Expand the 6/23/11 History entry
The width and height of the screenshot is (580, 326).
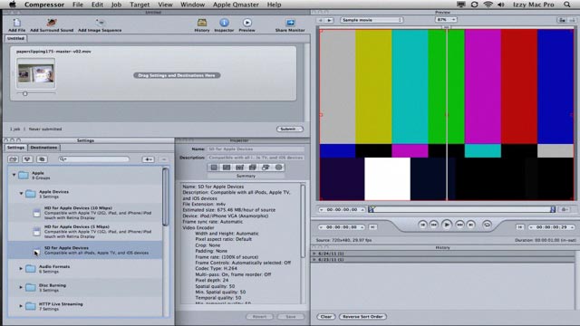coord(314,260)
